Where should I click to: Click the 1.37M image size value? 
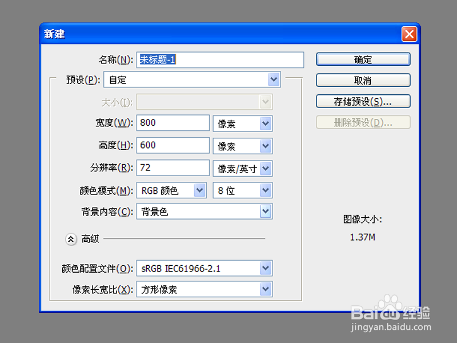tap(363, 237)
